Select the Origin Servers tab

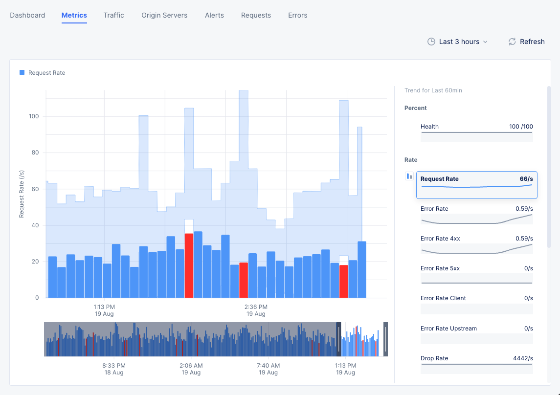click(164, 15)
